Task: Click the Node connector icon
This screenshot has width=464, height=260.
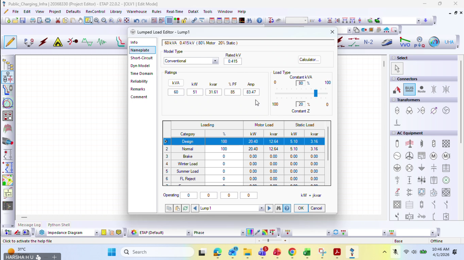Action: [x=421, y=89]
